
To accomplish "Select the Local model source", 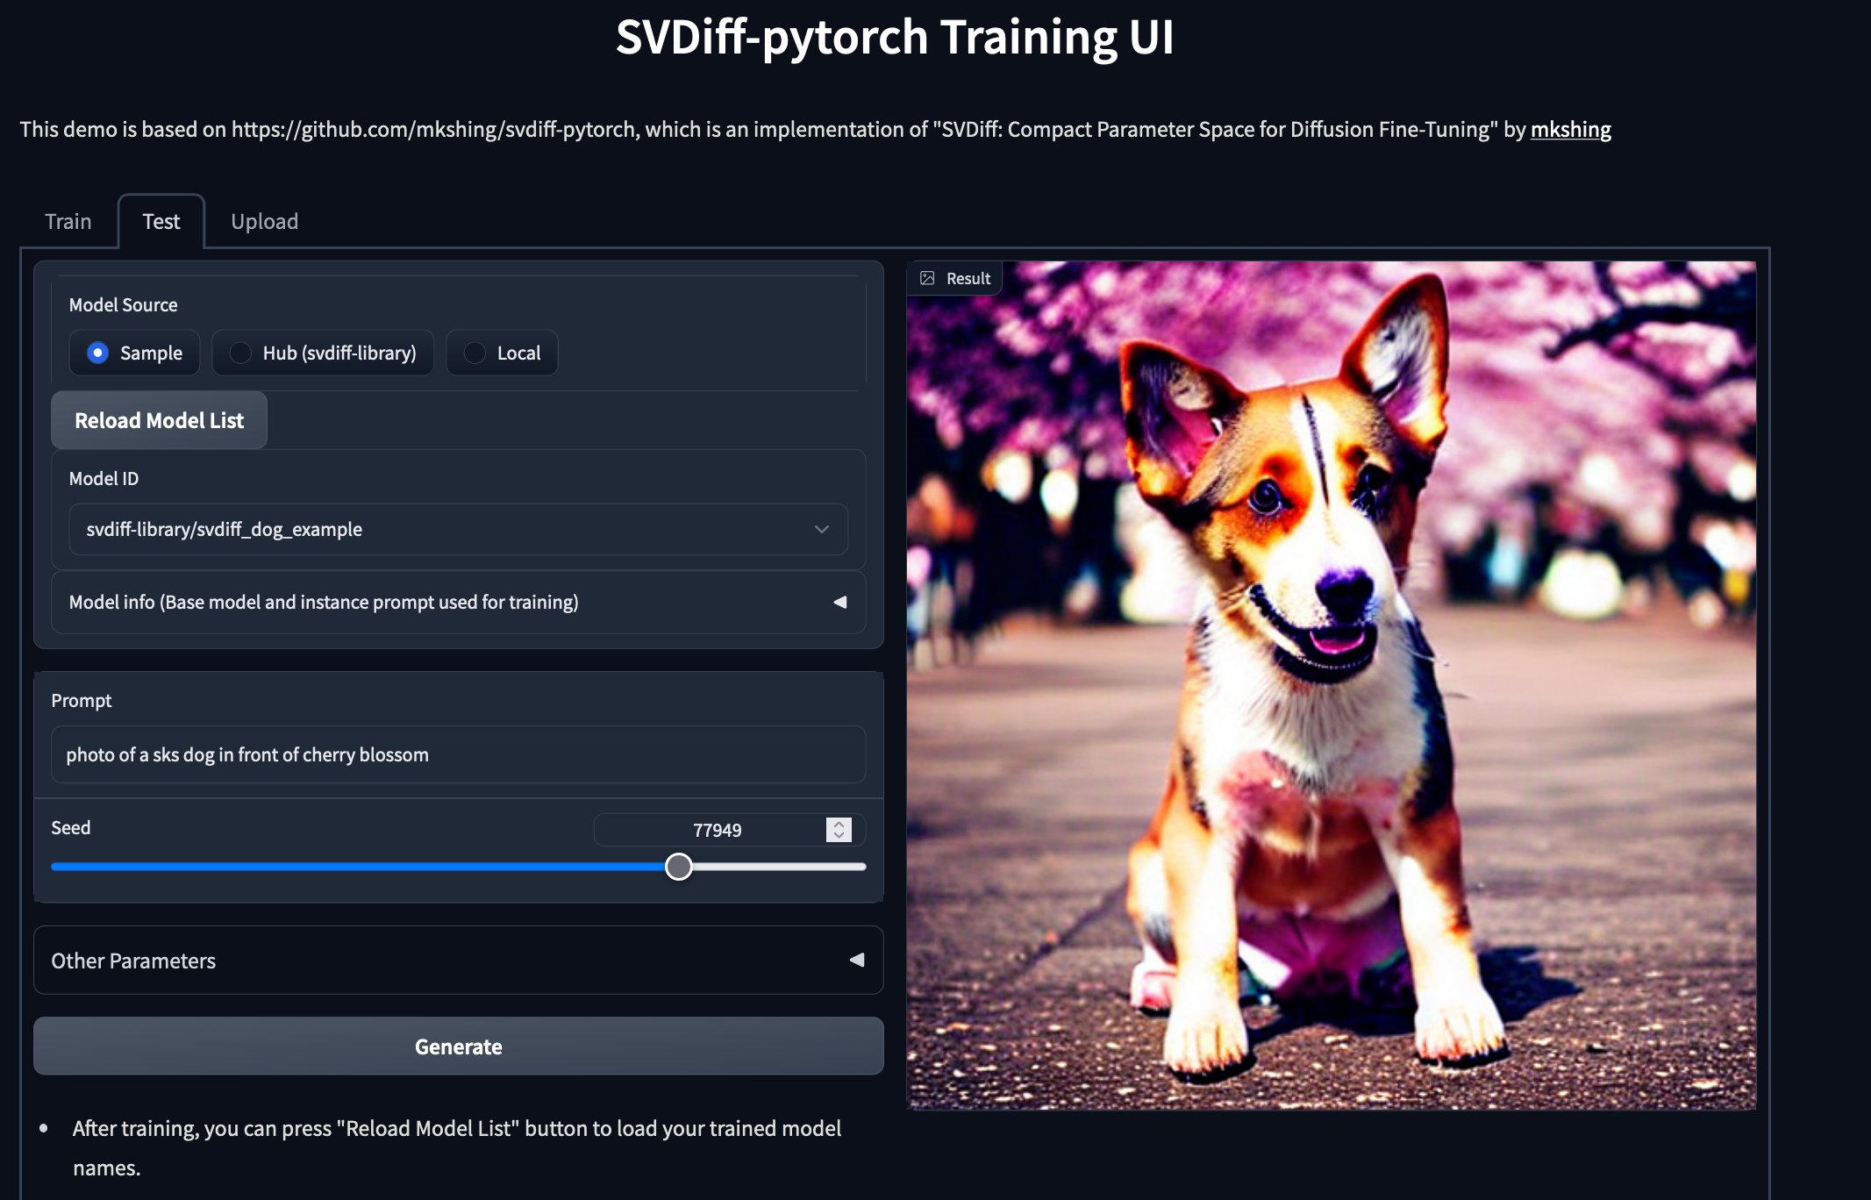I will tap(475, 353).
